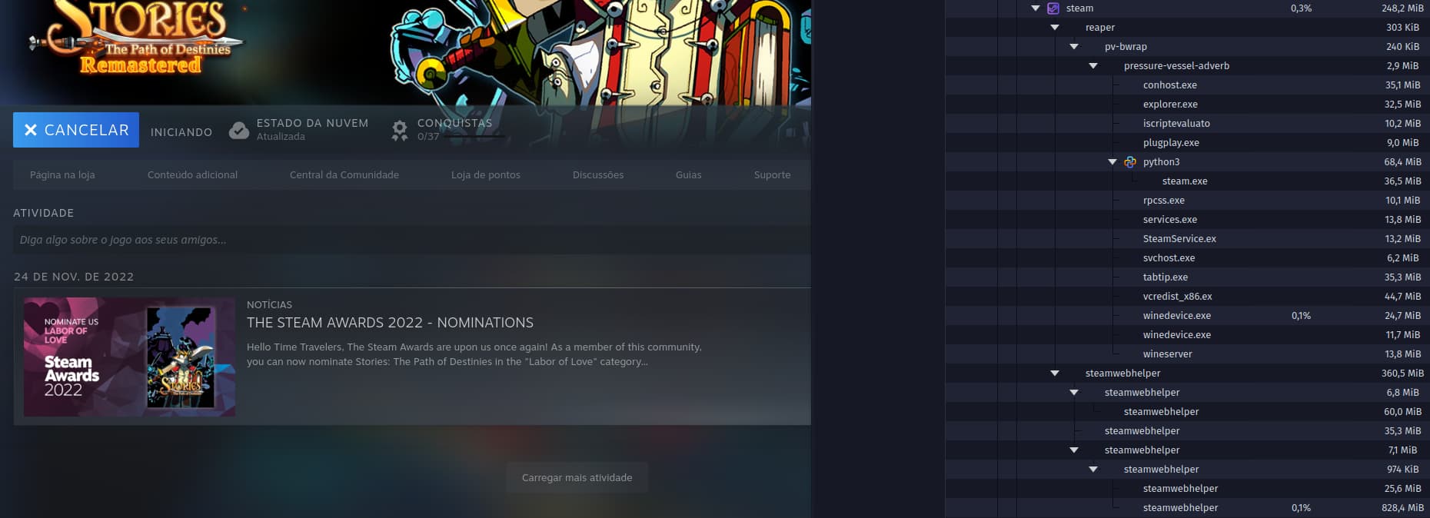Collapse the steamwebhelper 360,5 MiB node
1430x518 pixels.
tap(1055, 374)
